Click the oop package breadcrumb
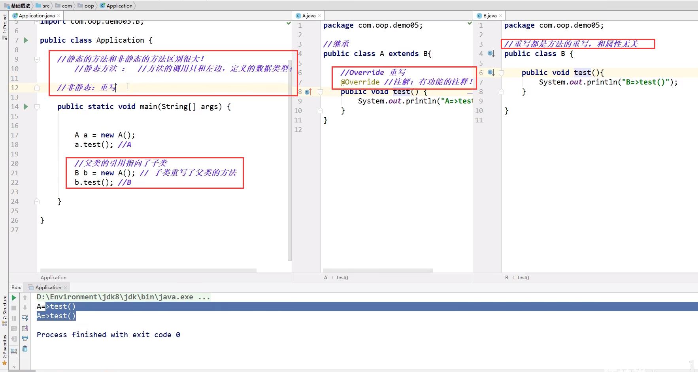698x372 pixels. point(86,6)
